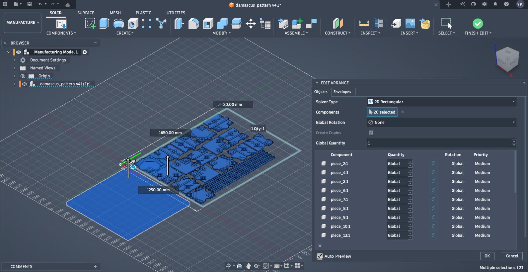Open the Surface toolbar tab
528x272 pixels.
[x=86, y=13]
